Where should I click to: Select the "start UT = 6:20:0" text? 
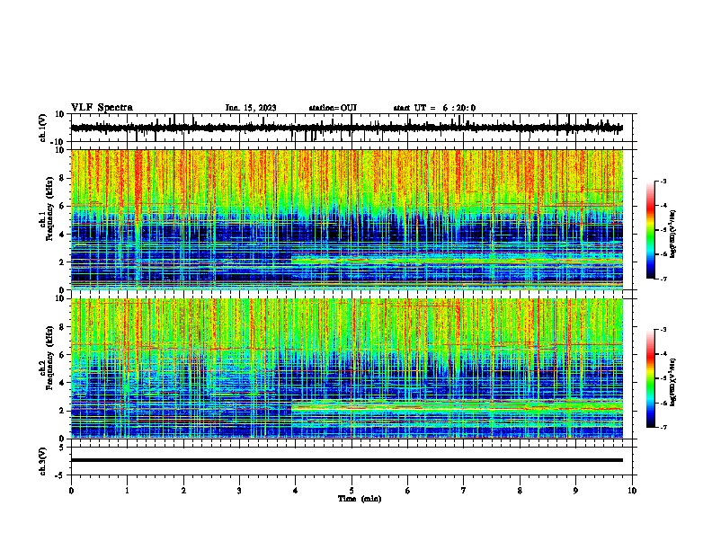(x=434, y=108)
